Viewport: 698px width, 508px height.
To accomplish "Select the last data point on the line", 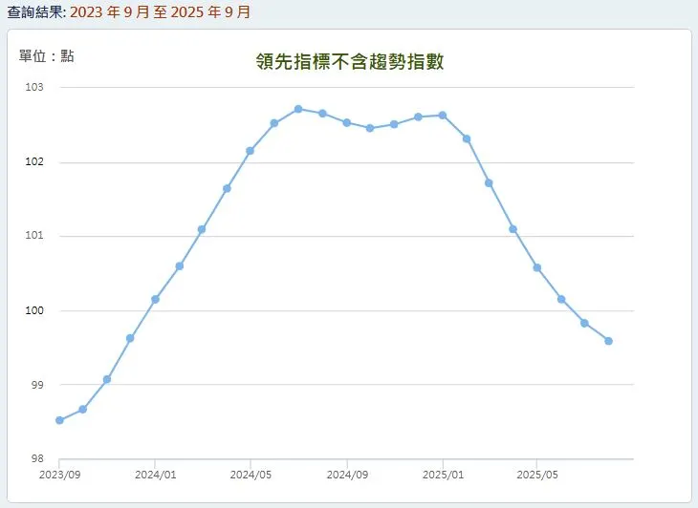I will (x=608, y=341).
